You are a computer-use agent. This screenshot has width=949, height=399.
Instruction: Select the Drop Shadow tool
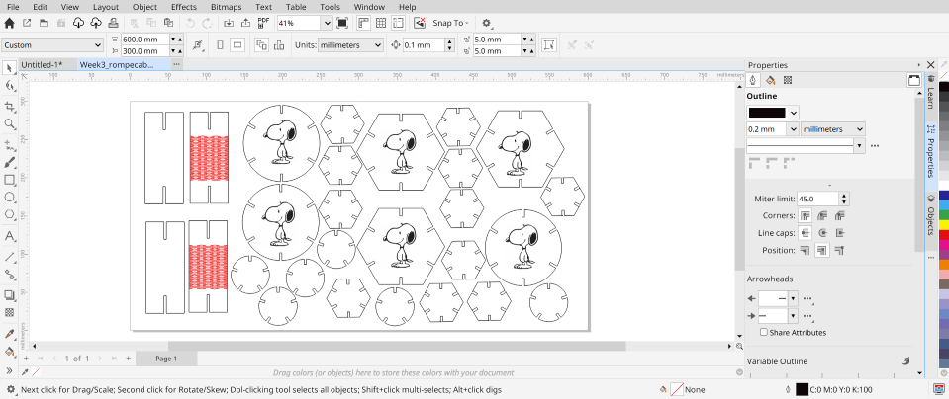pyautogui.click(x=9, y=294)
